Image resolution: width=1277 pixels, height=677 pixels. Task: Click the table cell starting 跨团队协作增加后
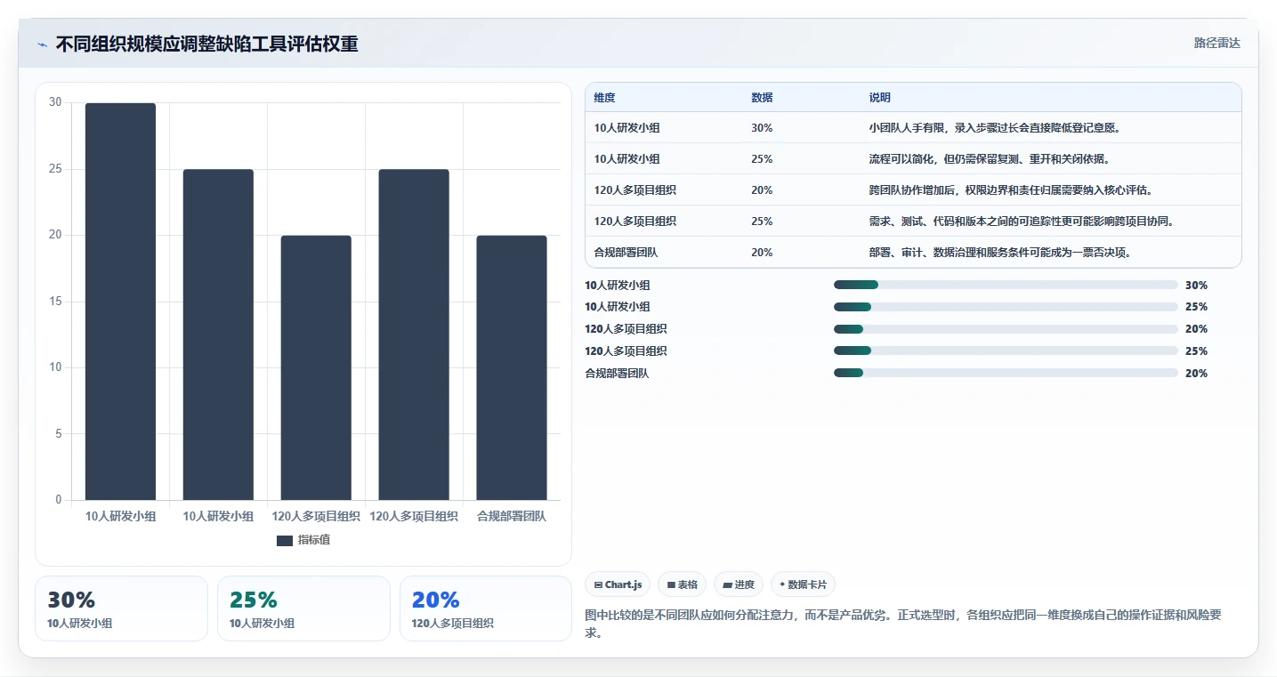coord(1050,190)
